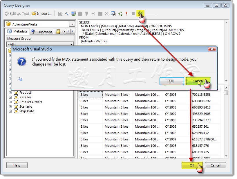Image resolution: width=237 pixels, height=179 pixels.
Task: Select the Reseller dimension in the tree
Action: (x=25, y=97)
